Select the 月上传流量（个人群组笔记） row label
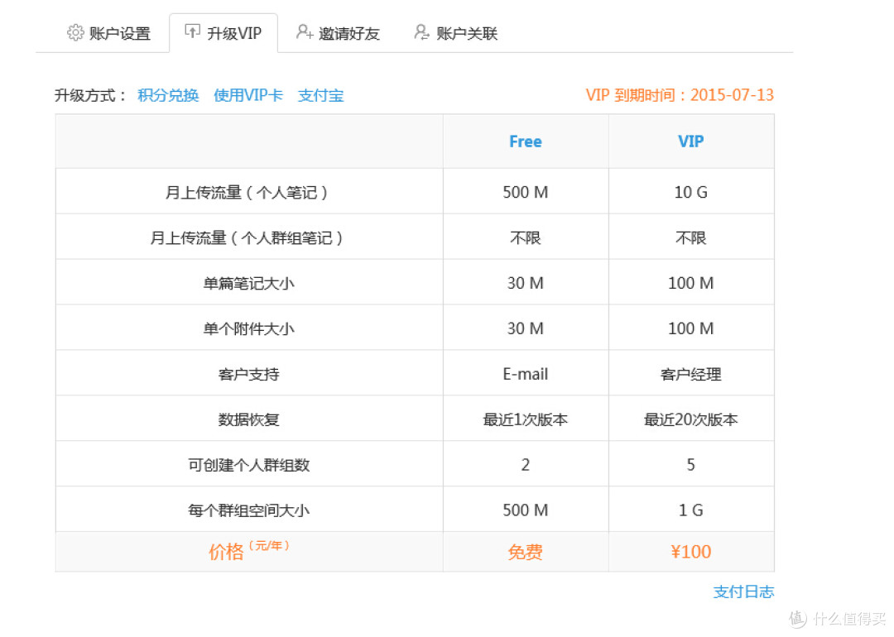This screenshot has width=894, height=637. [x=248, y=237]
